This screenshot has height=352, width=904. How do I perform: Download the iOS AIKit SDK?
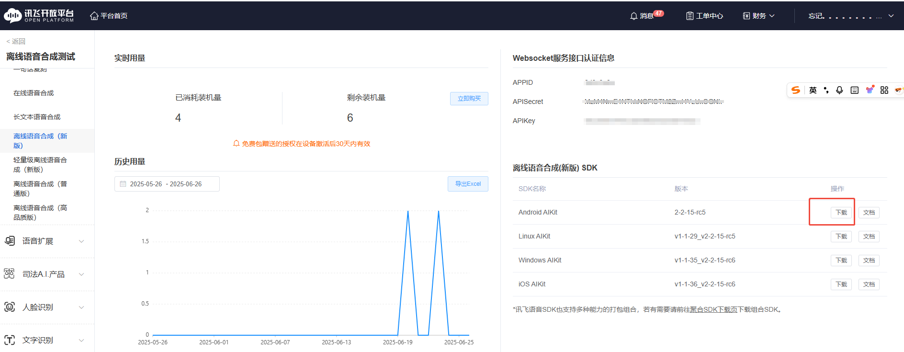coord(841,284)
